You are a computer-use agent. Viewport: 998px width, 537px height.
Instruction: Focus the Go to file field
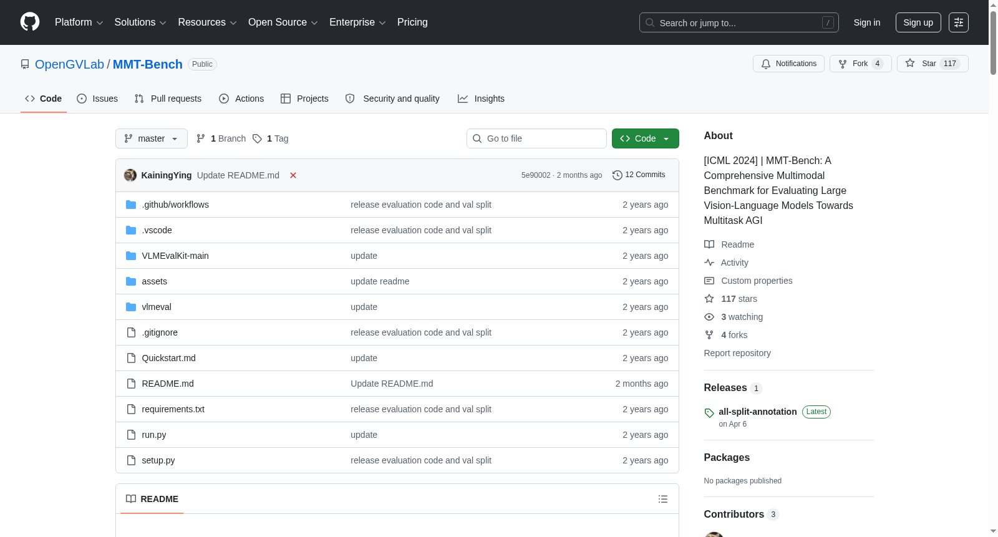pos(536,138)
